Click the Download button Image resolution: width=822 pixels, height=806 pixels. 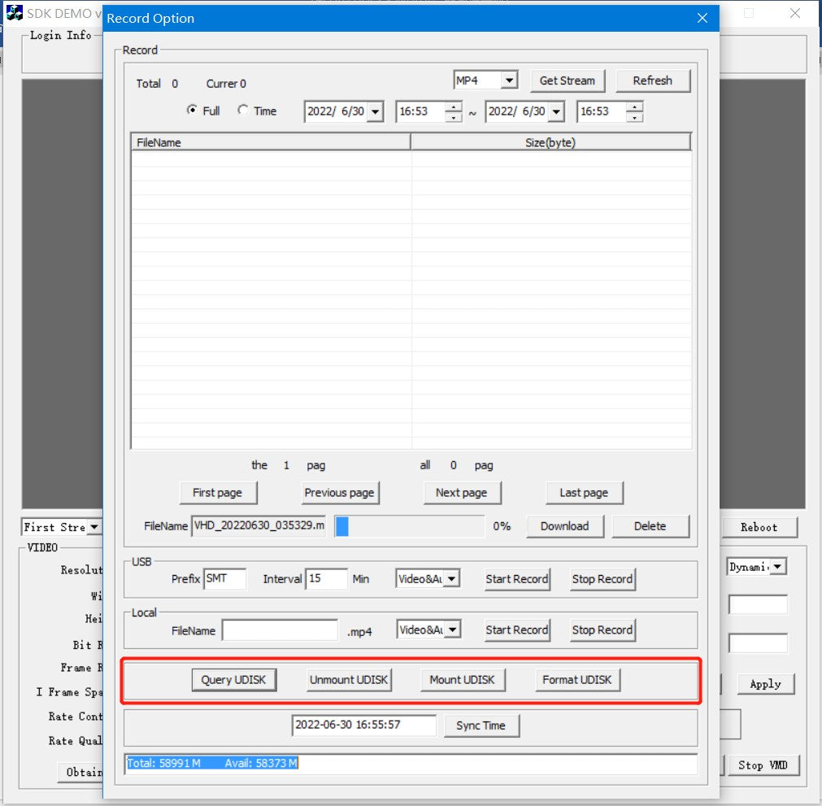[x=564, y=526]
